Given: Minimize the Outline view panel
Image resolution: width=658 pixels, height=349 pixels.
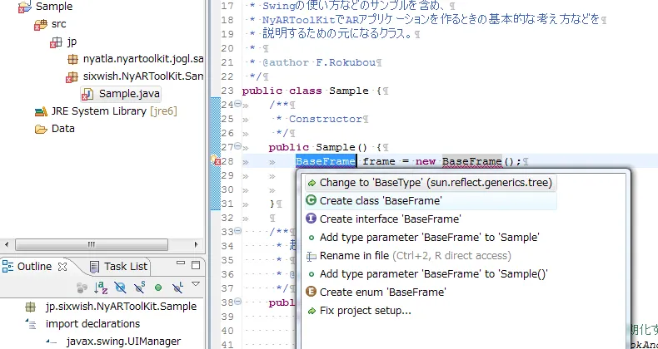Looking at the screenshot, I should 181,263.
